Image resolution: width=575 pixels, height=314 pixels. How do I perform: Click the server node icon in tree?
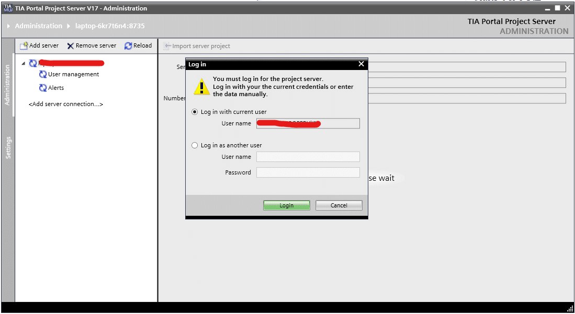33,63
